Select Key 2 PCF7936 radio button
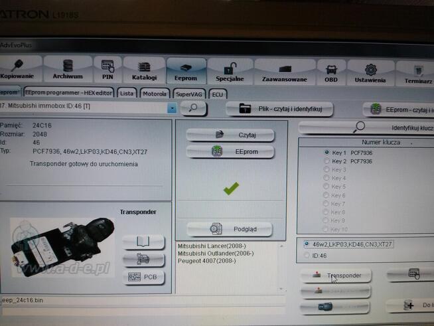 [327, 161]
